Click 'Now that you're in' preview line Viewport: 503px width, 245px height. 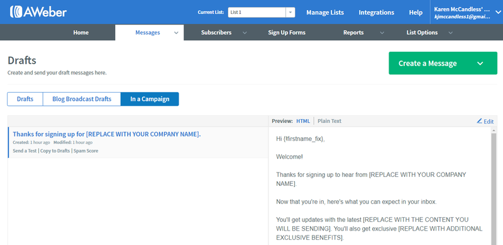(x=357, y=202)
